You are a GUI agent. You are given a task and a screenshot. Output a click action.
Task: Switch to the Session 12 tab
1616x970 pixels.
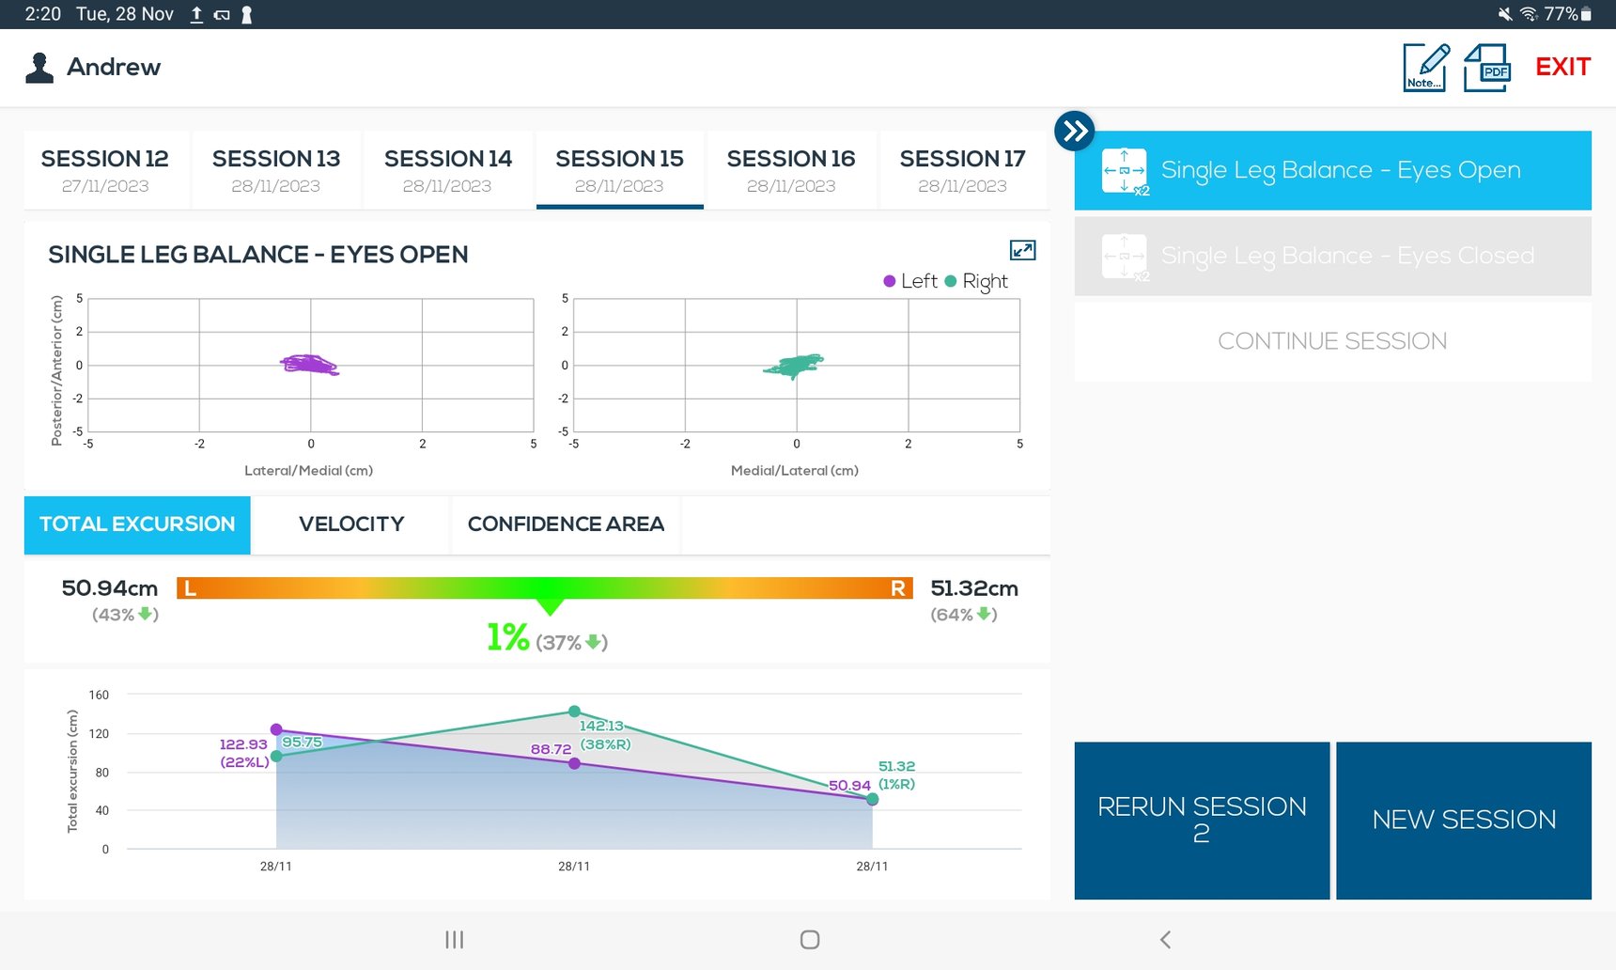point(105,170)
